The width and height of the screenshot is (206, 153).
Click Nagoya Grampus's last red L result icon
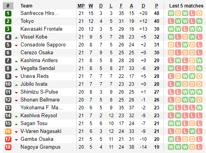pos(199,147)
